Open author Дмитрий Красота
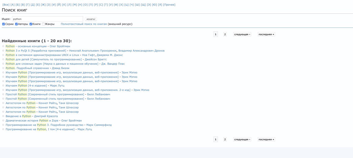353x158 pixels. coord(46,116)
